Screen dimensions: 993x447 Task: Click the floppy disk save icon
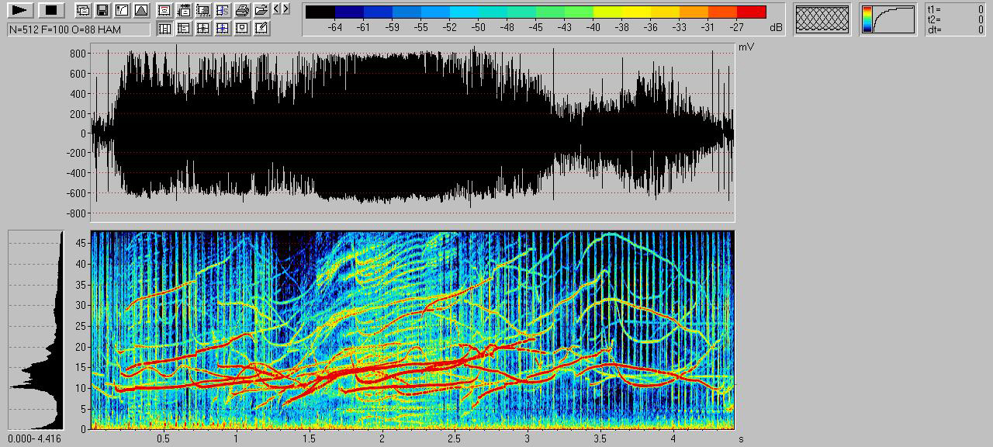(x=102, y=10)
